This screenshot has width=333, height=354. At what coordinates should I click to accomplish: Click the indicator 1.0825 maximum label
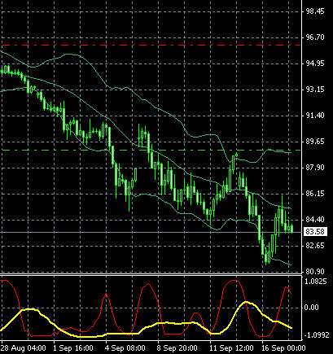(x=316, y=282)
